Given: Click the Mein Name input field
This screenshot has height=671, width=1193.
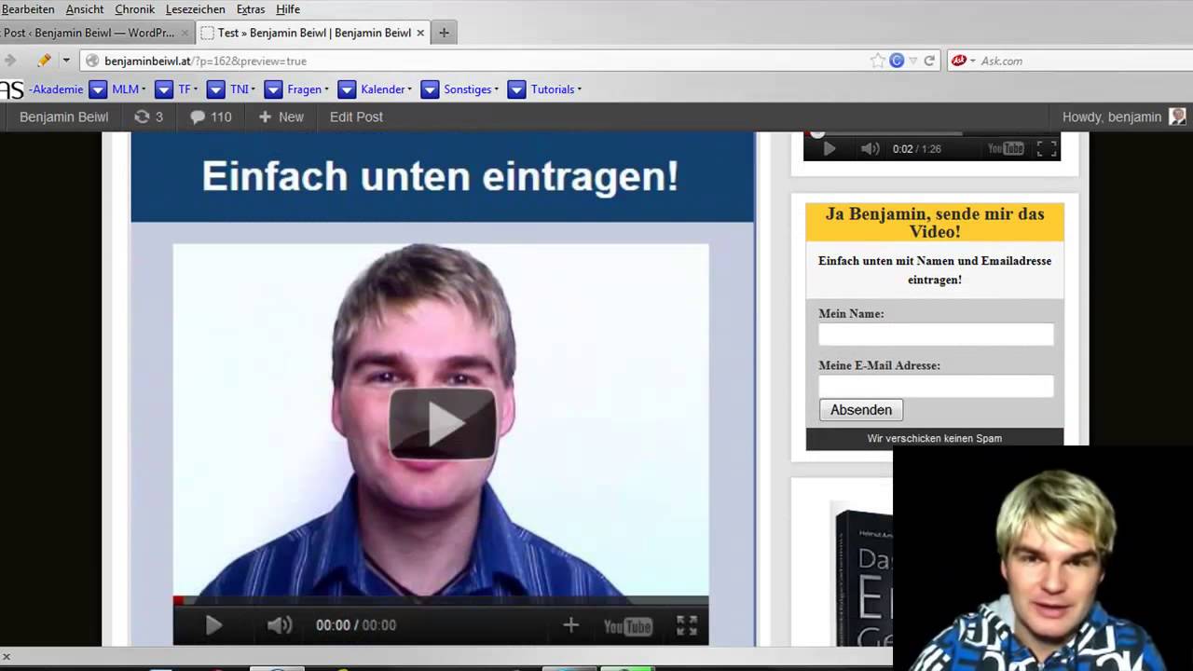Looking at the screenshot, I should click(936, 335).
